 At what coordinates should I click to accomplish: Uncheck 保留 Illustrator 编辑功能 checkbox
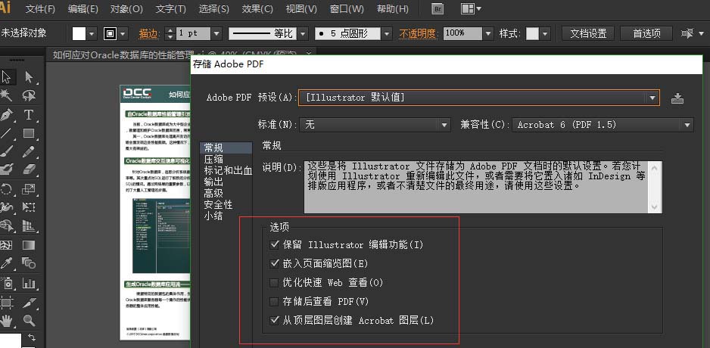coord(274,245)
